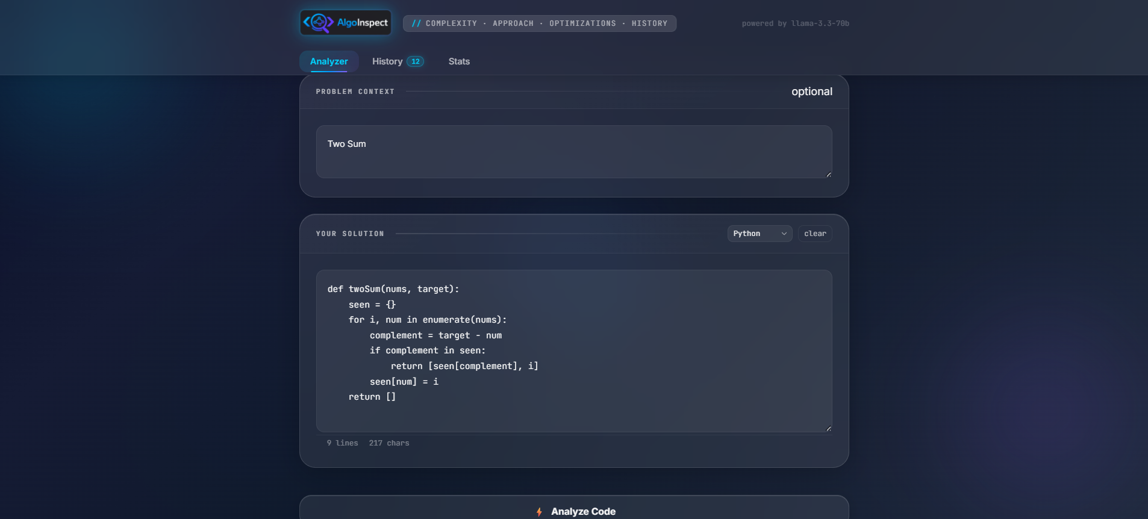Screen dimensions: 1148x519
Task: Click the resize handle of the code editor
Action: (828, 429)
